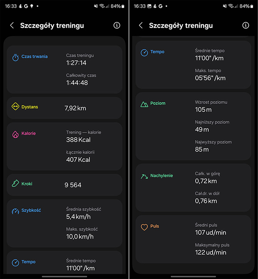Open info icon on left workout details
Screen dimensions: 258x279
tap(117, 25)
